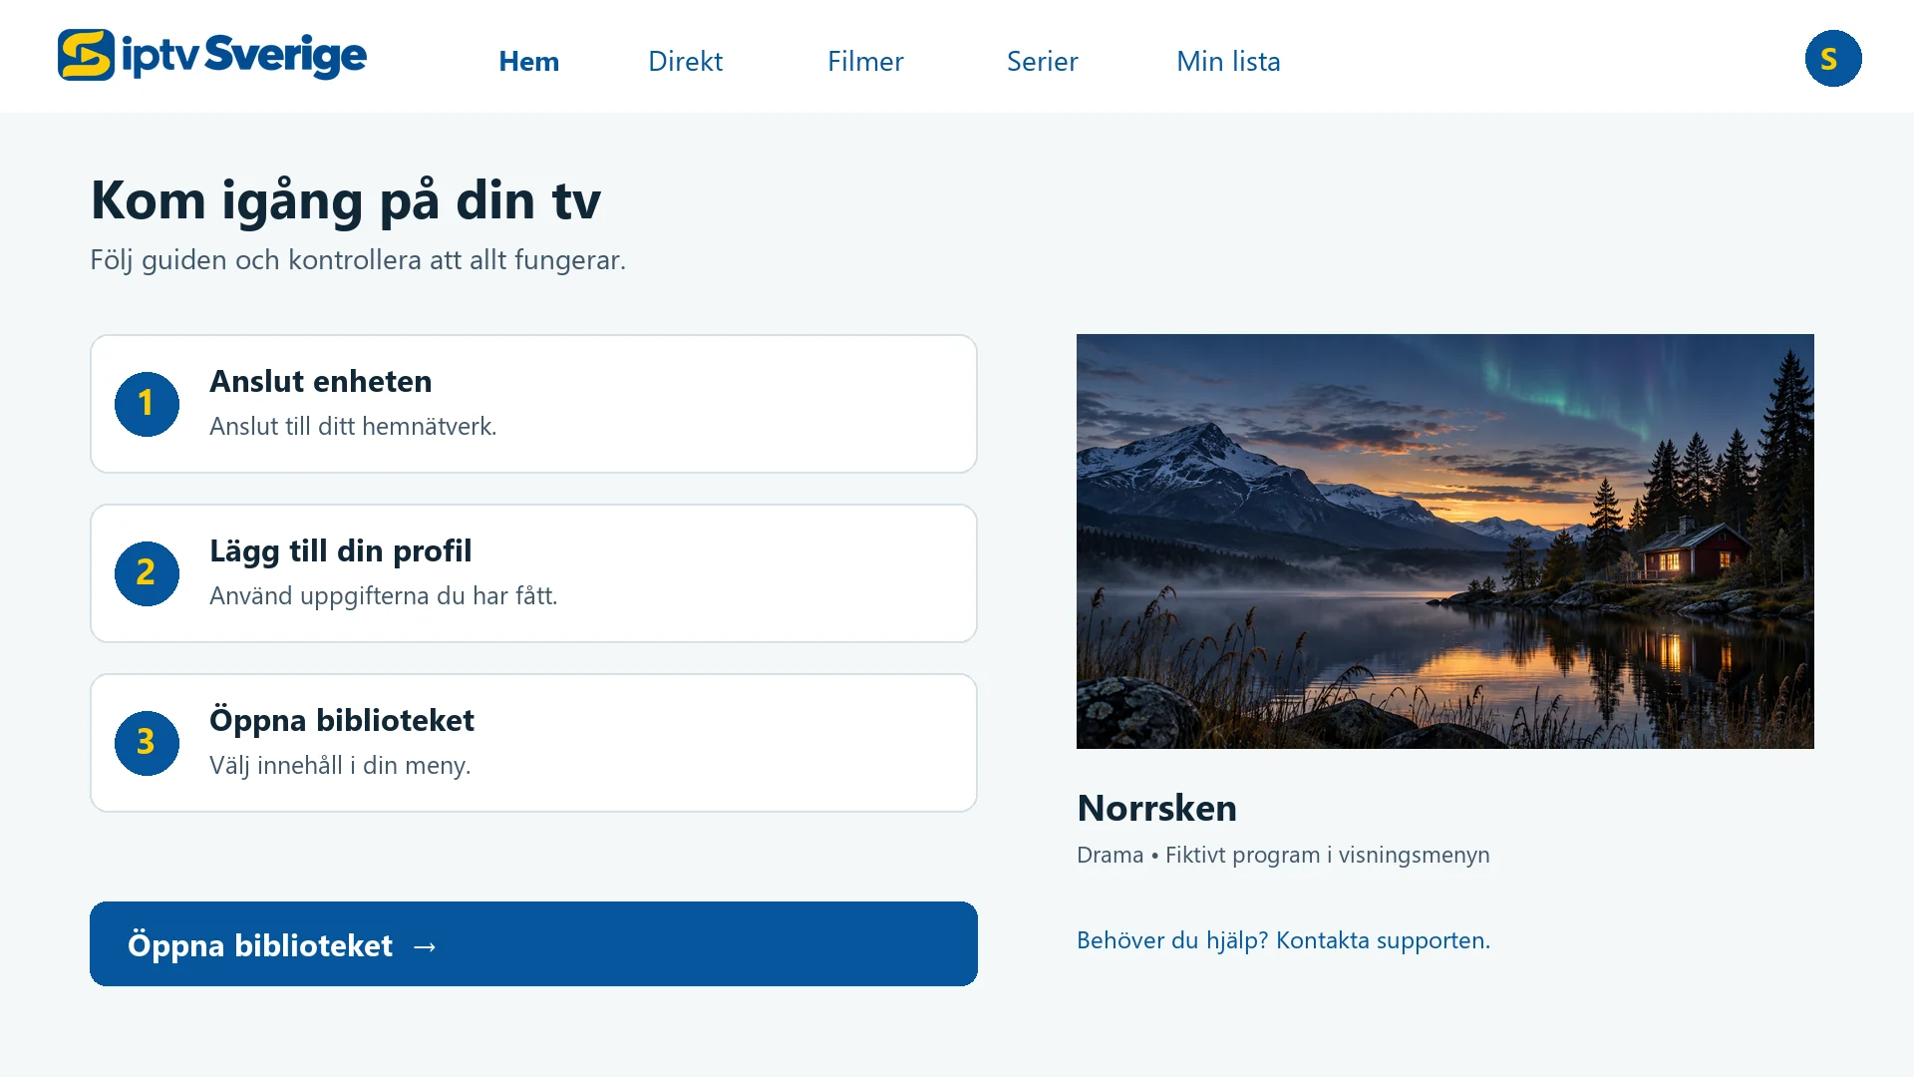The image size is (1914, 1077).
Task: Click the Norrsken title text
Action: (1156, 807)
